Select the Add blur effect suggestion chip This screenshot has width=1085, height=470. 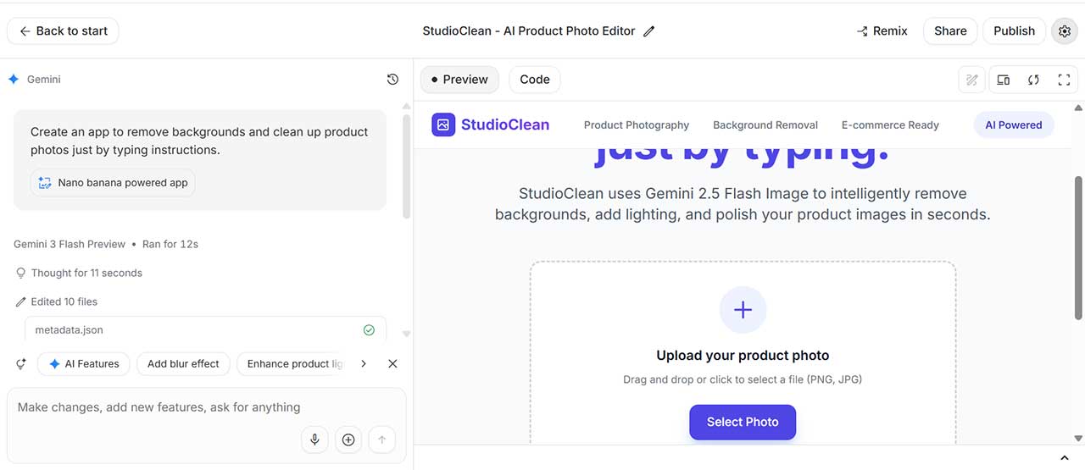(x=183, y=364)
